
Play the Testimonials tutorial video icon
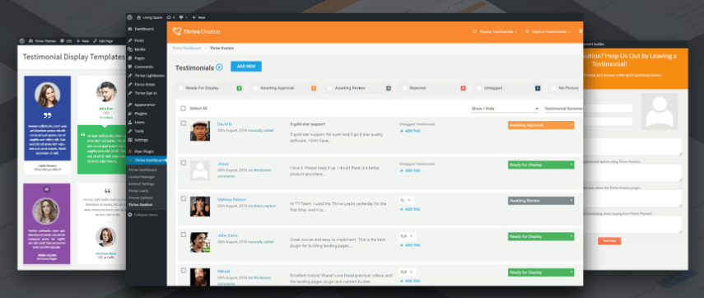[x=219, y=68]
